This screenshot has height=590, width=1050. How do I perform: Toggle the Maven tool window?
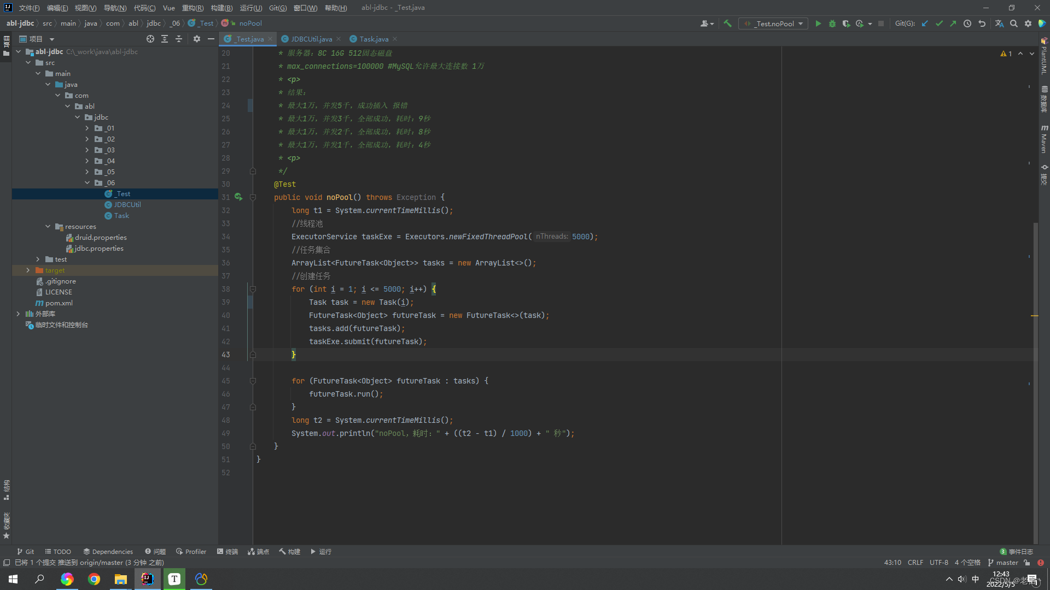point(1044,139)
